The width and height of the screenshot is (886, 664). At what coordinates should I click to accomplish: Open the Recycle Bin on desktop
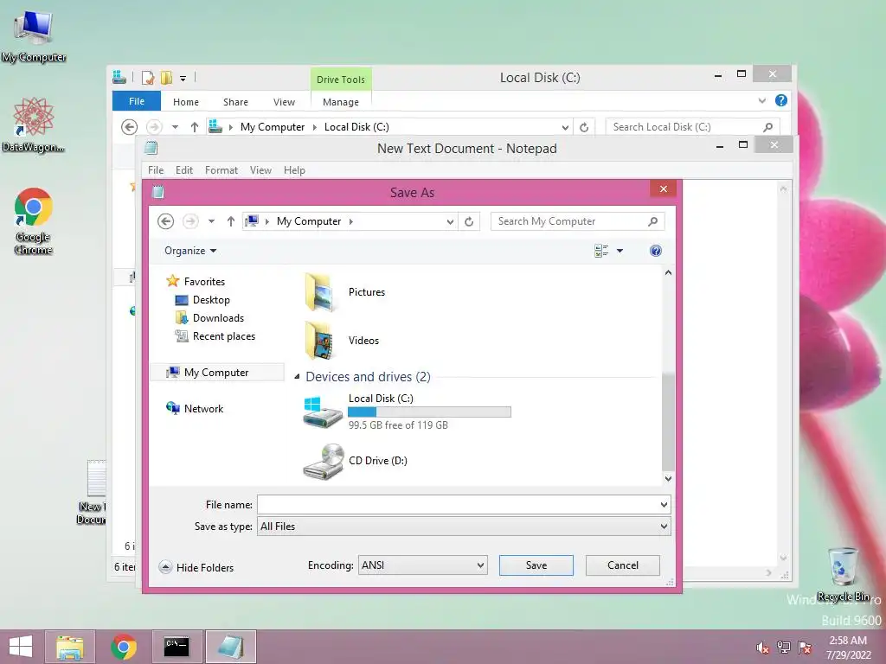pyautogui.click(x=843, y=574)
